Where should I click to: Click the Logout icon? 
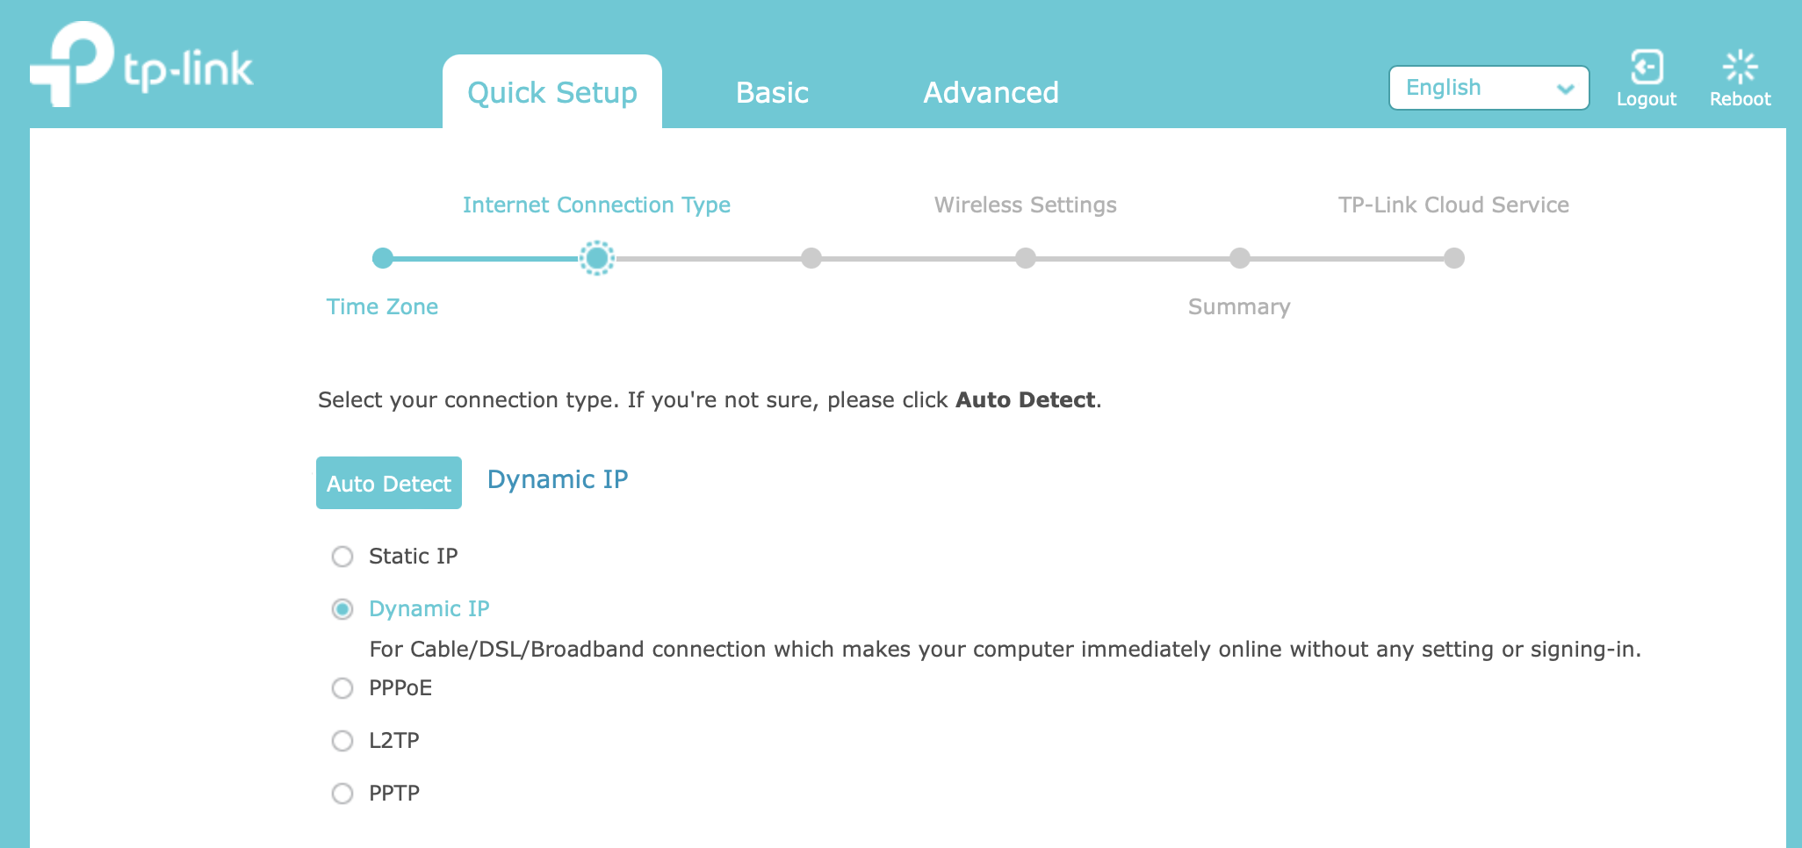[x=1647, y=67]
